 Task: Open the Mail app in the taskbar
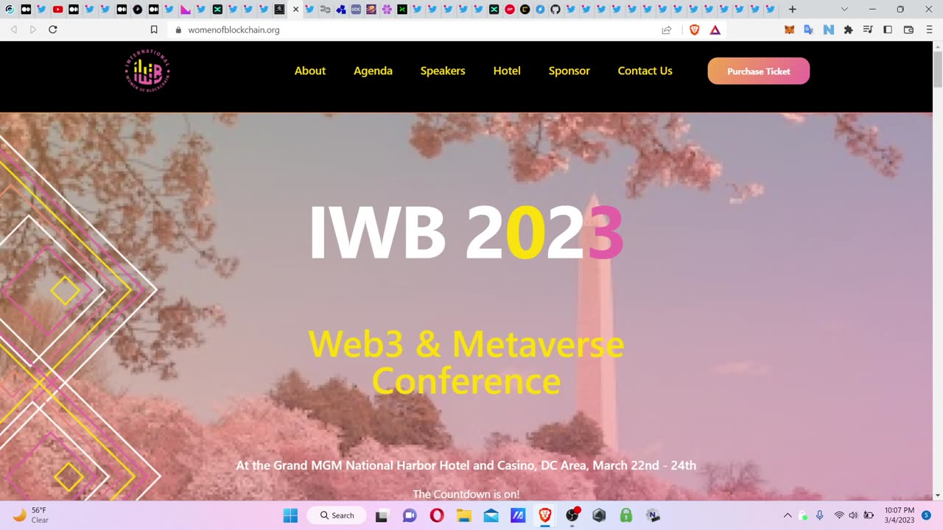coord(491,515)
